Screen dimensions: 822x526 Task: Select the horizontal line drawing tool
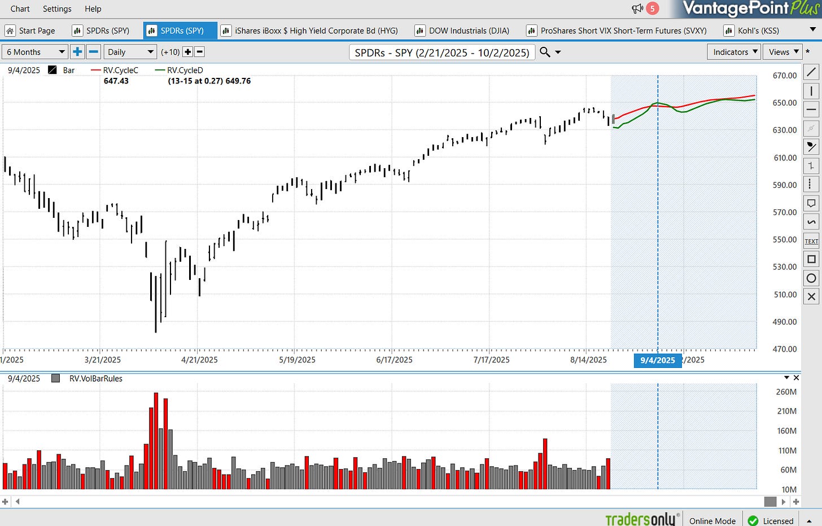(811, 109)
